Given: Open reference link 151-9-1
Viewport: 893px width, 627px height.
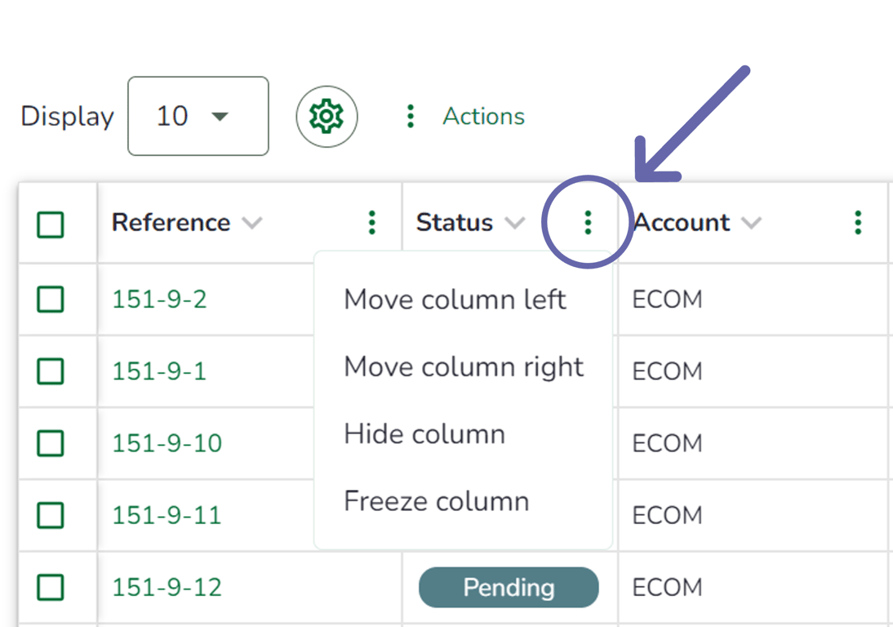Looking at the screenshot, I should pos(159,371).
